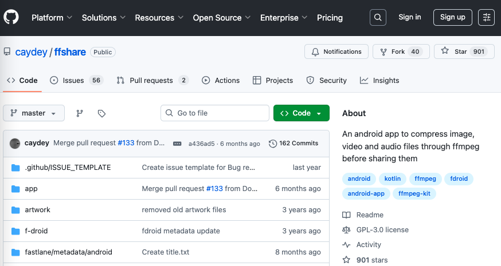Open the Projects tab
Screen dimensions: 501x266
pos(272,81)
